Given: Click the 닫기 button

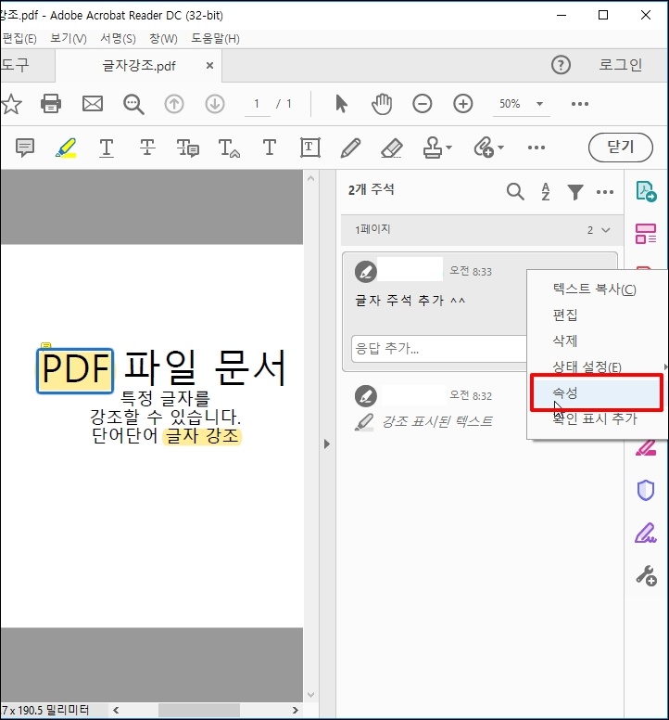Looking at the screenshot, I should (621, 148).
